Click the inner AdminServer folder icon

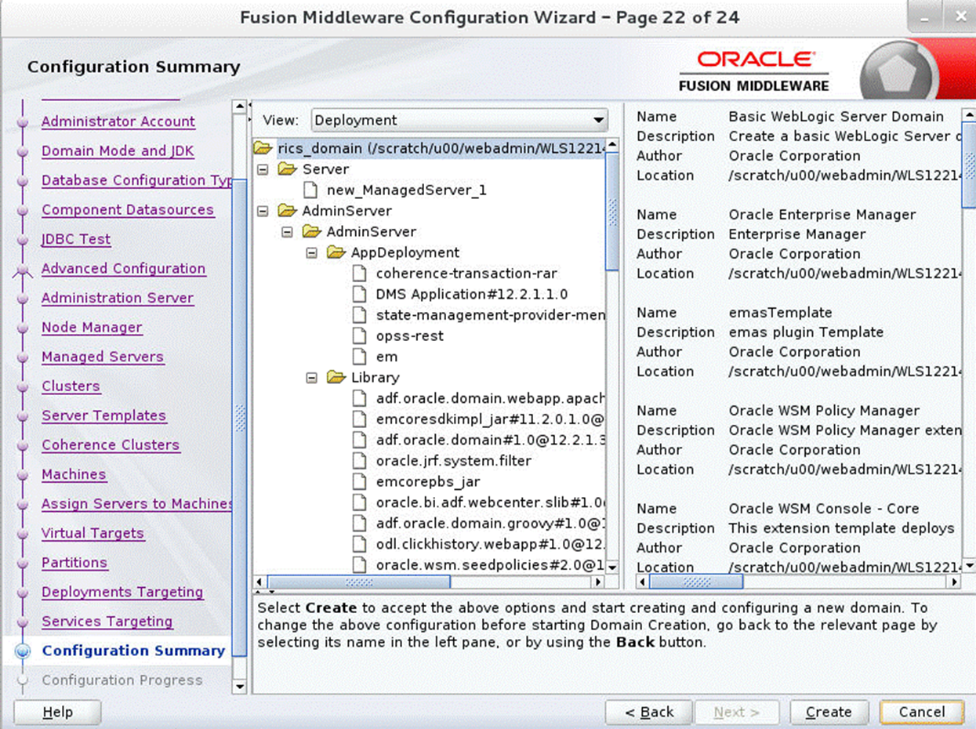click(x=311, y=231)
